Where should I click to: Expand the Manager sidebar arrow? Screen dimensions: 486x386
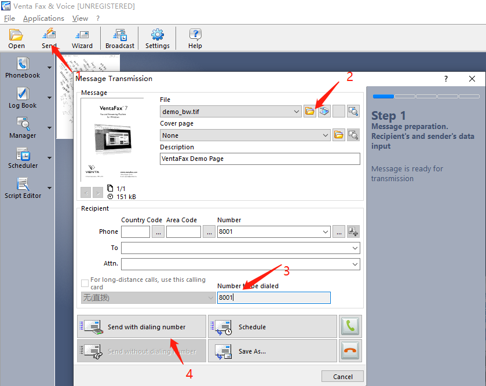50,128
